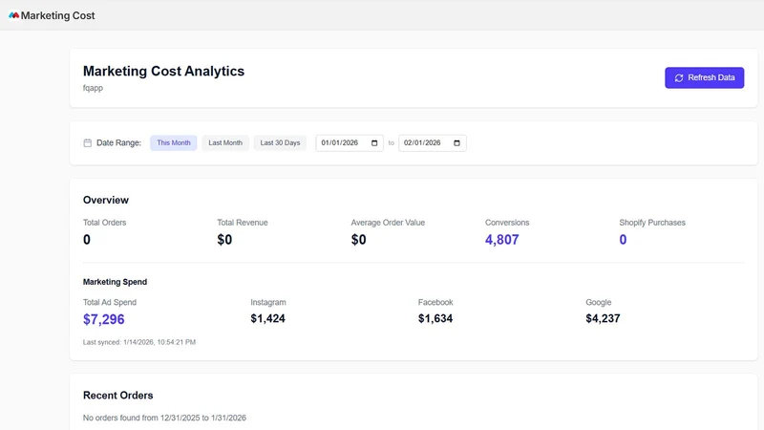Click the Instagram spend label

click(268, 302)
